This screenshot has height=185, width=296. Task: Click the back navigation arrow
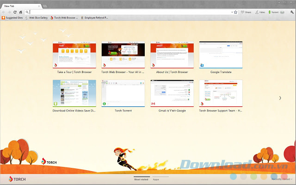(x=4, y=12)
